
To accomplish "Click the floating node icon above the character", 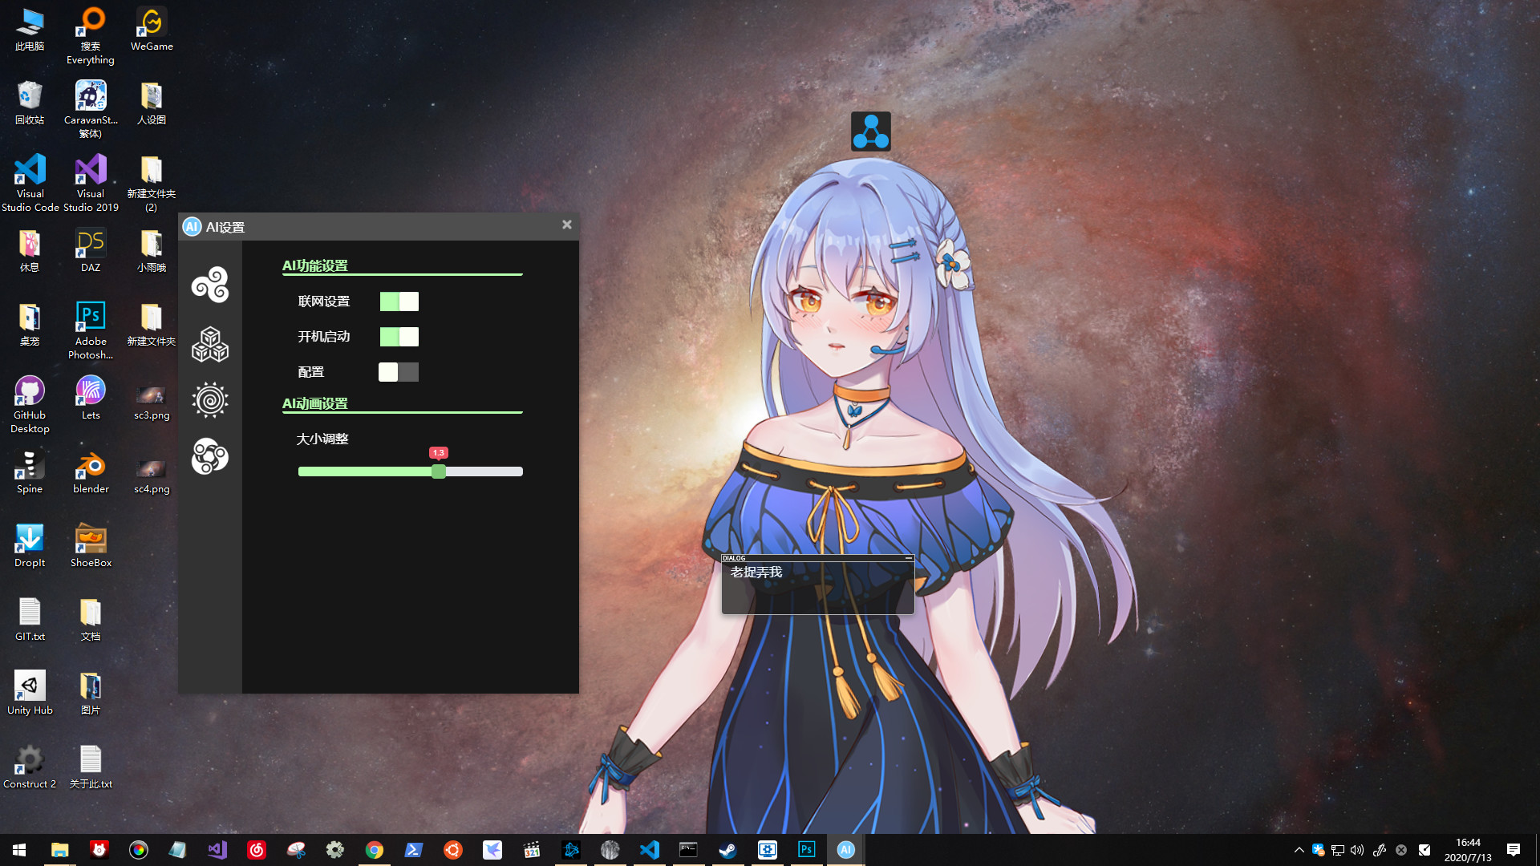I will point(871,132).
